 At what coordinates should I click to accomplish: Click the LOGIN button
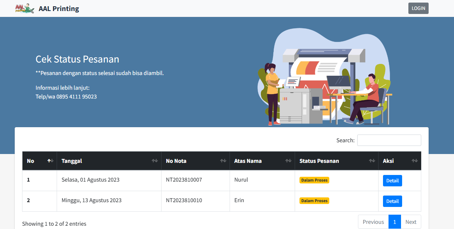click(x=418, y=8)
